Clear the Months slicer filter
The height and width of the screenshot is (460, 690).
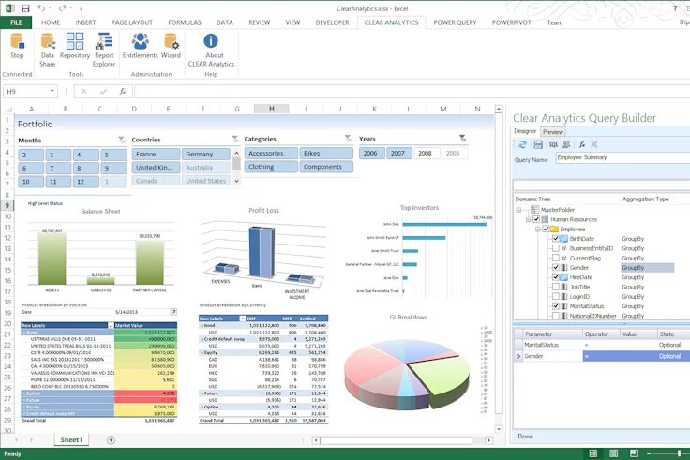click(122, 140)
